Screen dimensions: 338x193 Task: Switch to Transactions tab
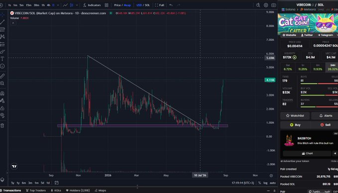pyautogui.click(x=10, y=191)
